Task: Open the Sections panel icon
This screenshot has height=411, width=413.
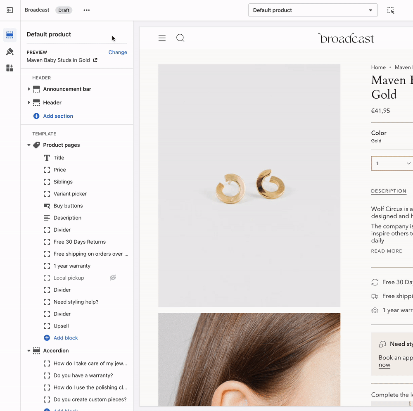Action: click(x=10, y=35)
